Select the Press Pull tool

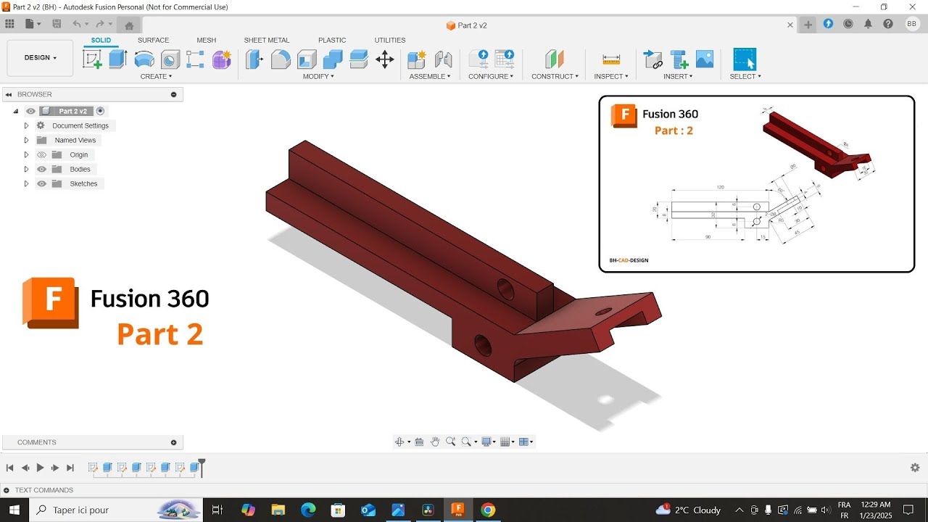[x=254, y=59]
